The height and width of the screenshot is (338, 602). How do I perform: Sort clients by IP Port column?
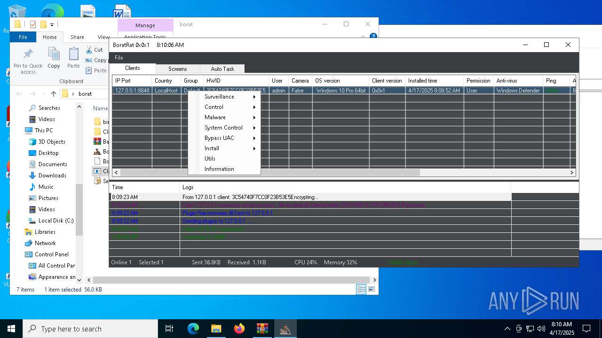coord(132,81)
